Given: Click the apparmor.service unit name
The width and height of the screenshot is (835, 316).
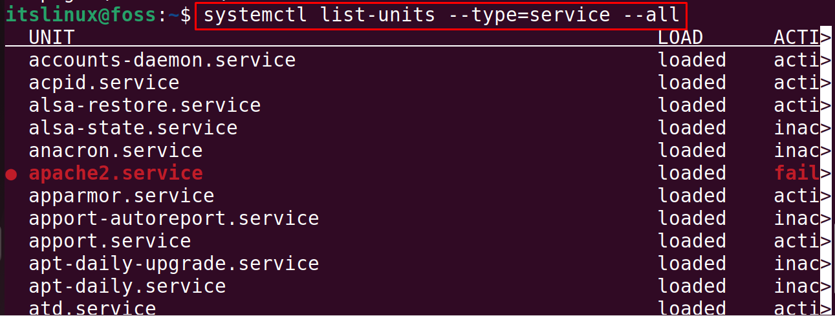Looking at the screenshot, I should click(122, 196).
